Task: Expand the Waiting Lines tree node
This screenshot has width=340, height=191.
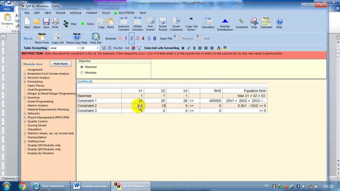Action: pyautogui.click(x=25, y=142)
